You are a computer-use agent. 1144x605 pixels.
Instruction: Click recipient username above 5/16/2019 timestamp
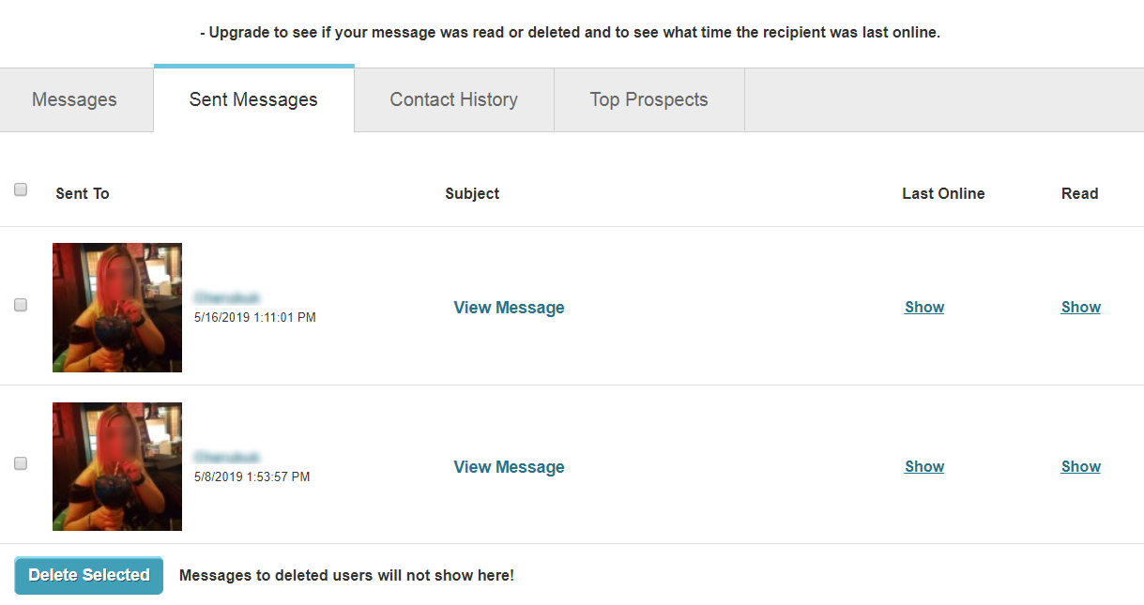[x=227, y=297]
